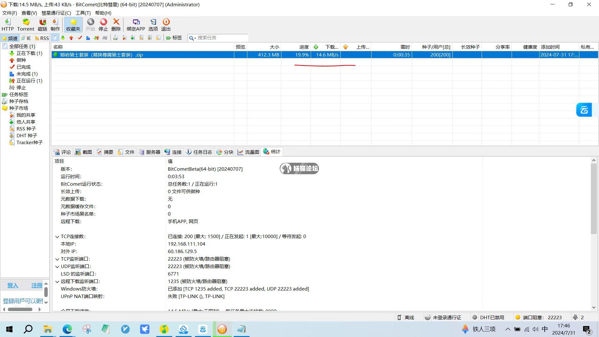Filter by completed tasks red checkmark icon

[80, 38]
